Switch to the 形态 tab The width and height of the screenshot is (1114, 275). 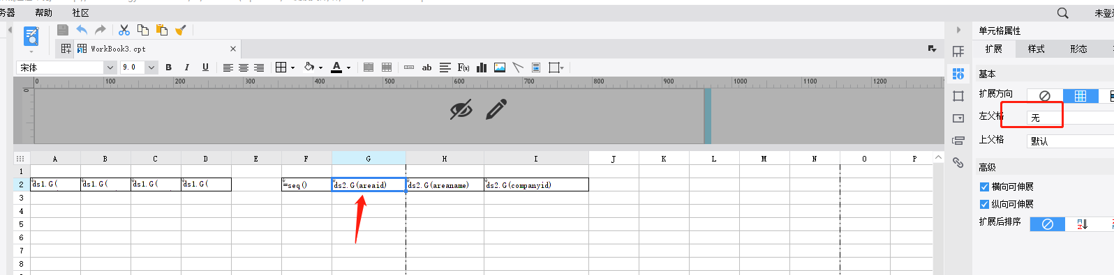1079,49
